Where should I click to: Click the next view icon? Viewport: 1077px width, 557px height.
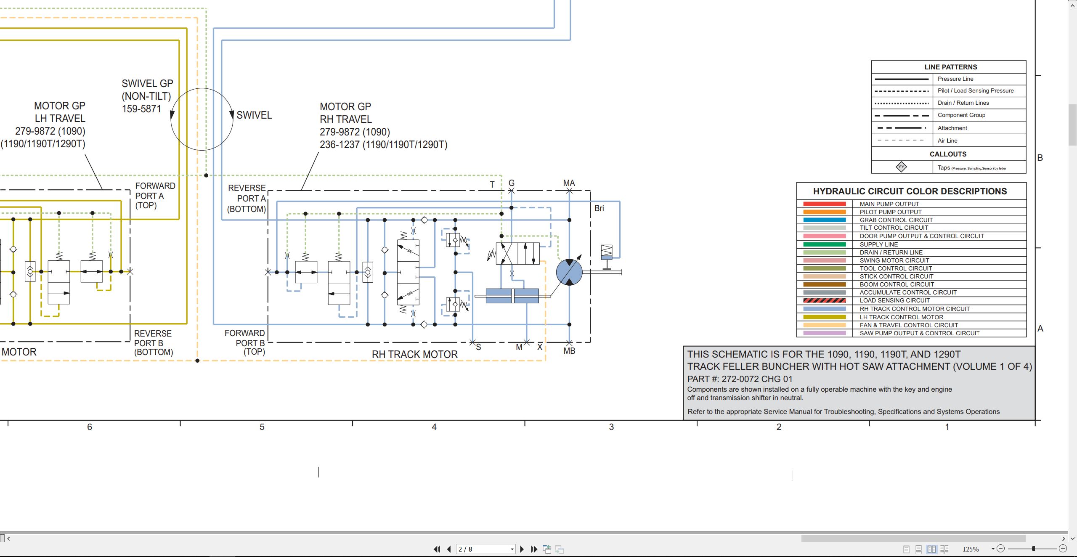(x=560, y=549)
